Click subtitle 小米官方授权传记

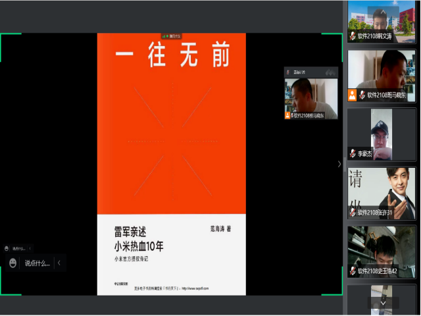pyautogui.click(x=132, y=259)
